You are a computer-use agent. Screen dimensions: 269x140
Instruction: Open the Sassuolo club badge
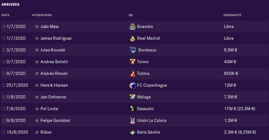tap(132, 109)
